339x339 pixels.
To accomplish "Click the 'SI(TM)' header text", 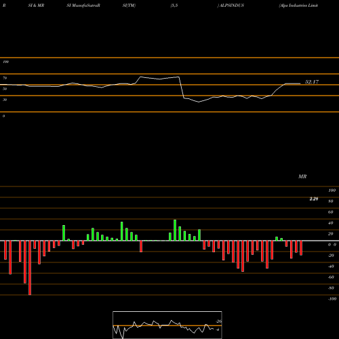I will 129,5.
